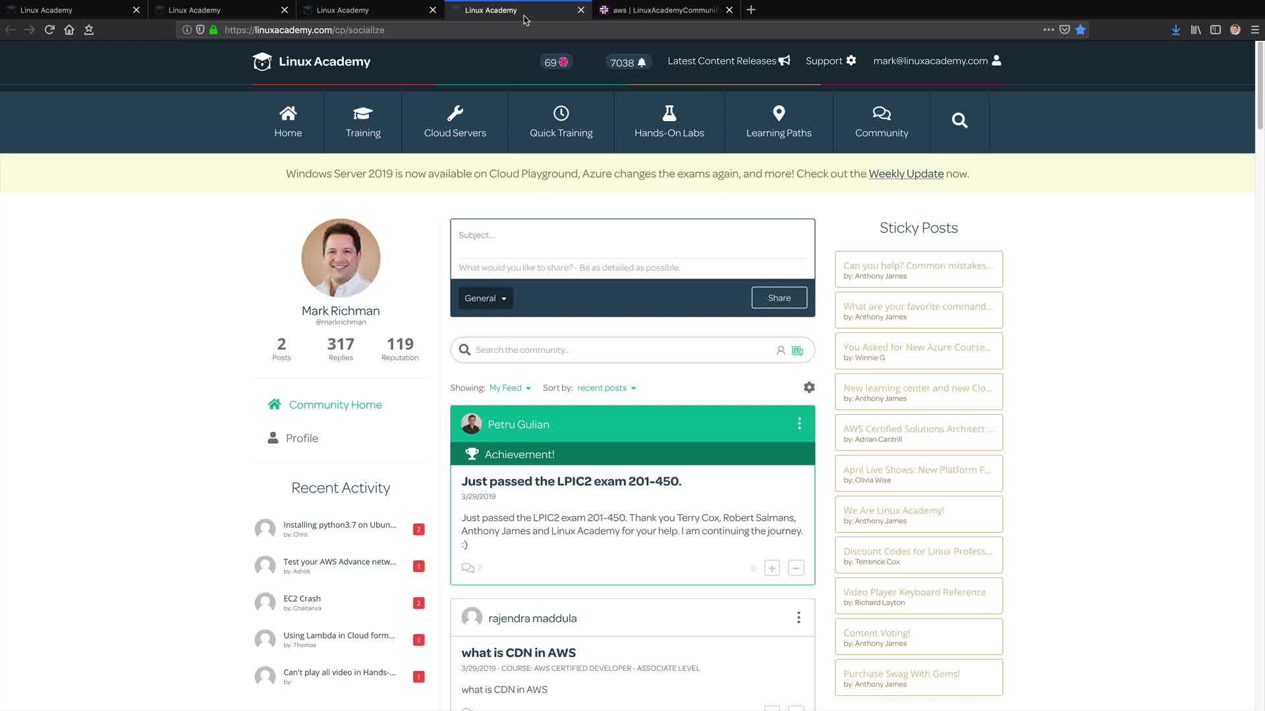
Task: Toggle course filter icon in community search
Action: coord(797,350)
